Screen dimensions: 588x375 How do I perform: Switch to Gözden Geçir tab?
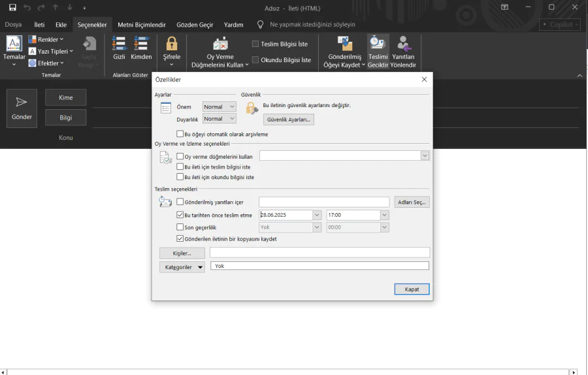pyautogui.click(x=195, y=24)
